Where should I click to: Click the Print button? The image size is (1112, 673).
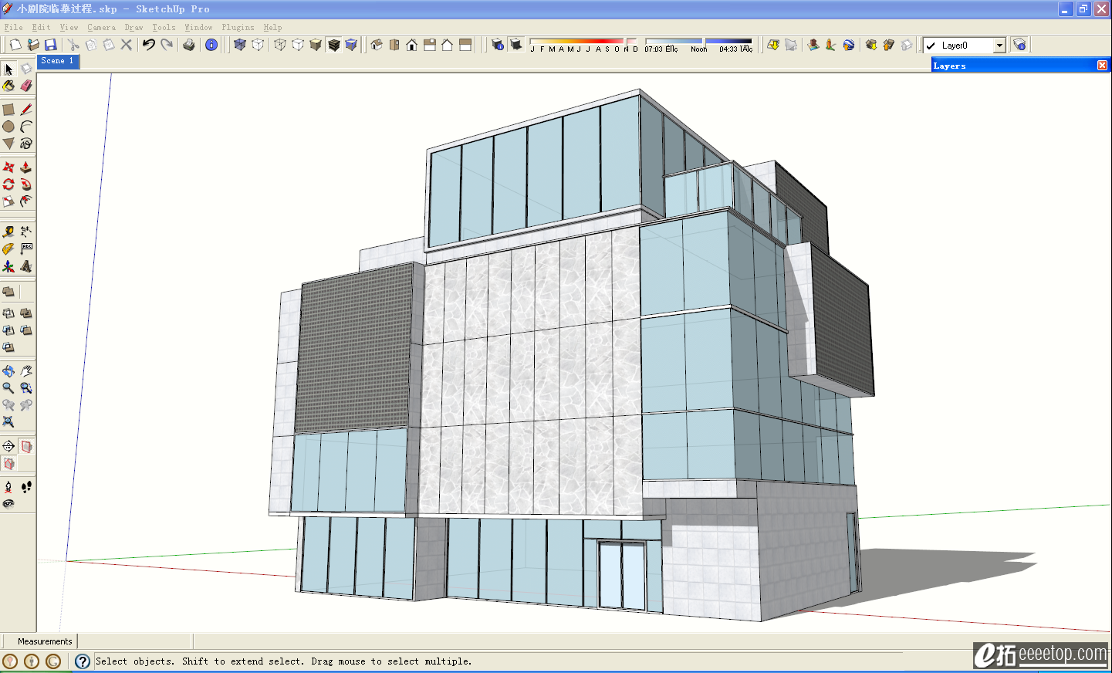click(x=189, y=45)
